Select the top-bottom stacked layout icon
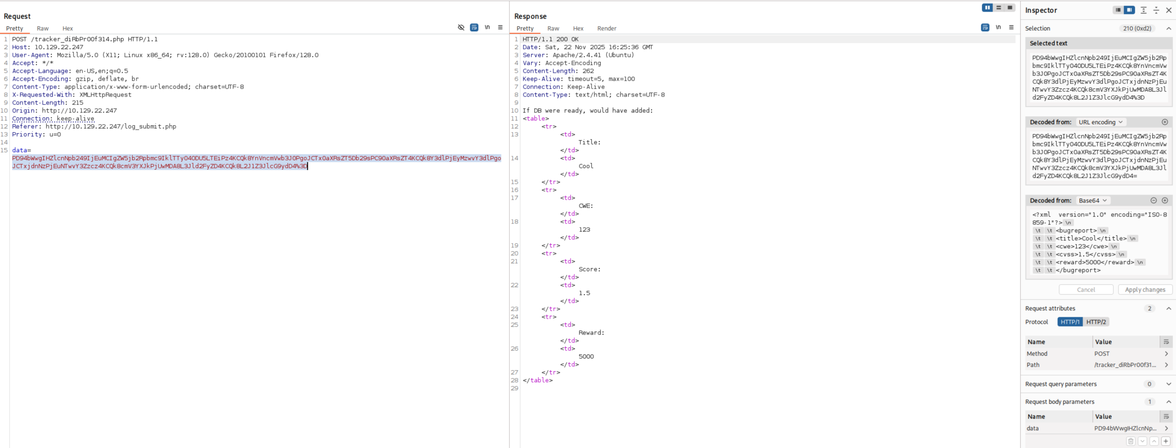The image size is (1176, 448). pyautogui.click(x=998, y=7)
